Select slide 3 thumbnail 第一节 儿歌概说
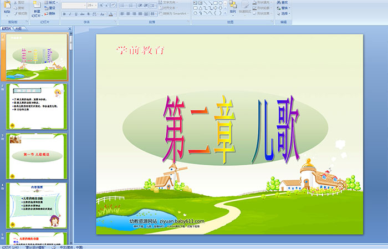388x249 pixels. (x=37, y=156)
